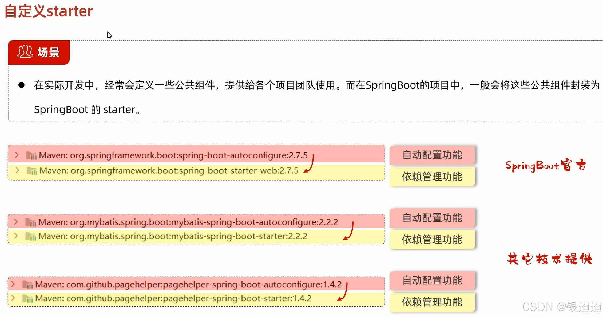Image resolution: width=603 pixels, height=317 pixels.
Task: Click library icon beside mybatis-spring-boot-starter:2.2.2
Action: pyautogui.click(x=31, y=236)
